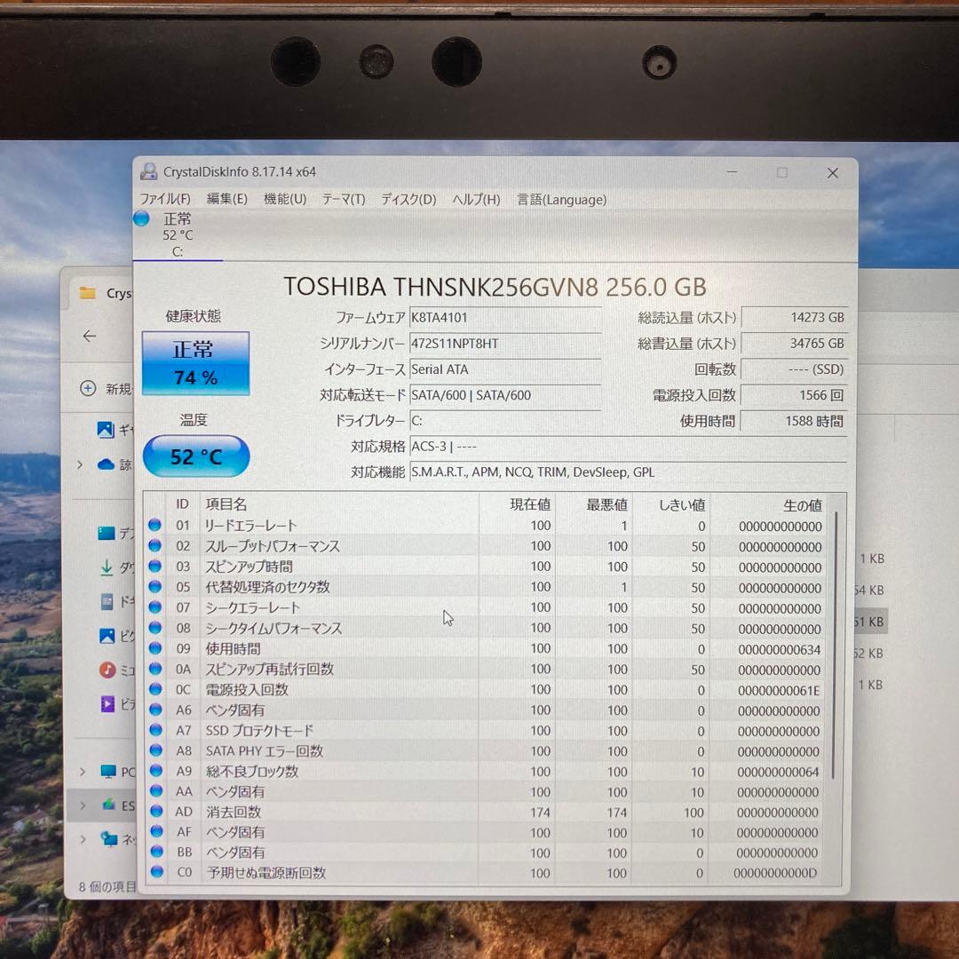This screenshot has width=959, height=959.
Task: Open ミュージック from the sidebar icon
Action: point(108,670)
